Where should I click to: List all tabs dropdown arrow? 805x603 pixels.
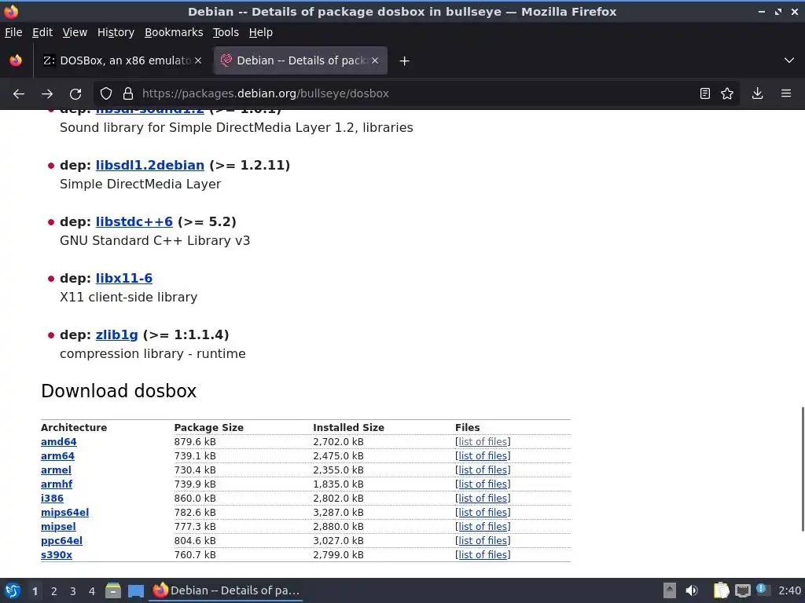[x=789, y=60]
